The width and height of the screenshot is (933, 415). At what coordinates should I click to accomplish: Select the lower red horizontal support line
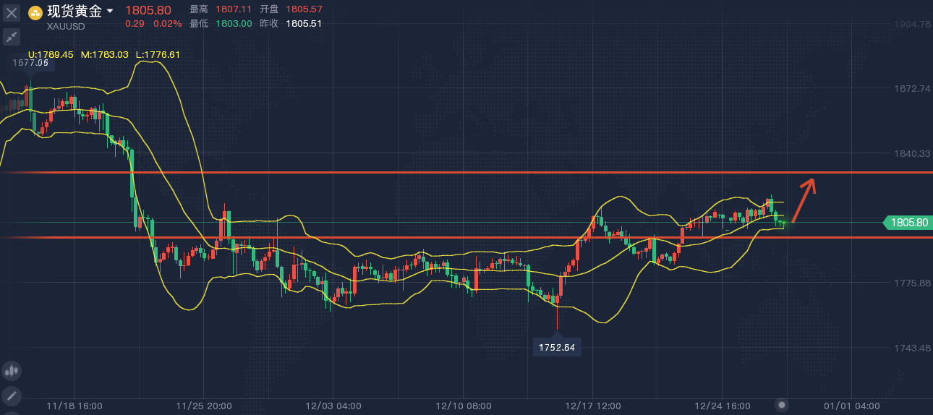coord(466,236)
